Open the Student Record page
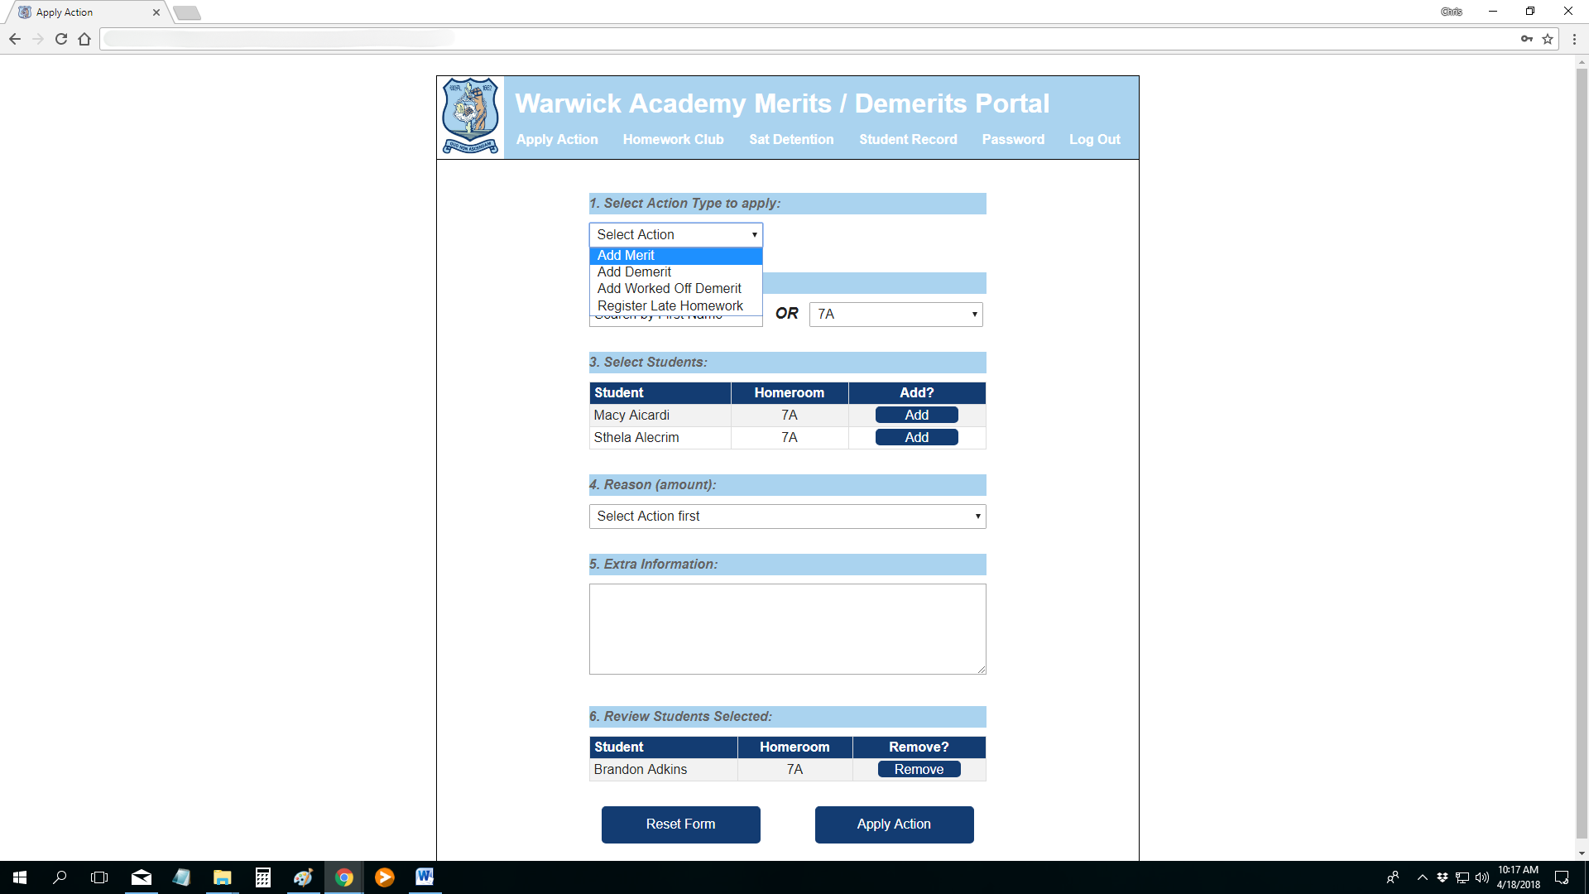Viewport: 1589px width, 894px height. [908, 139]
